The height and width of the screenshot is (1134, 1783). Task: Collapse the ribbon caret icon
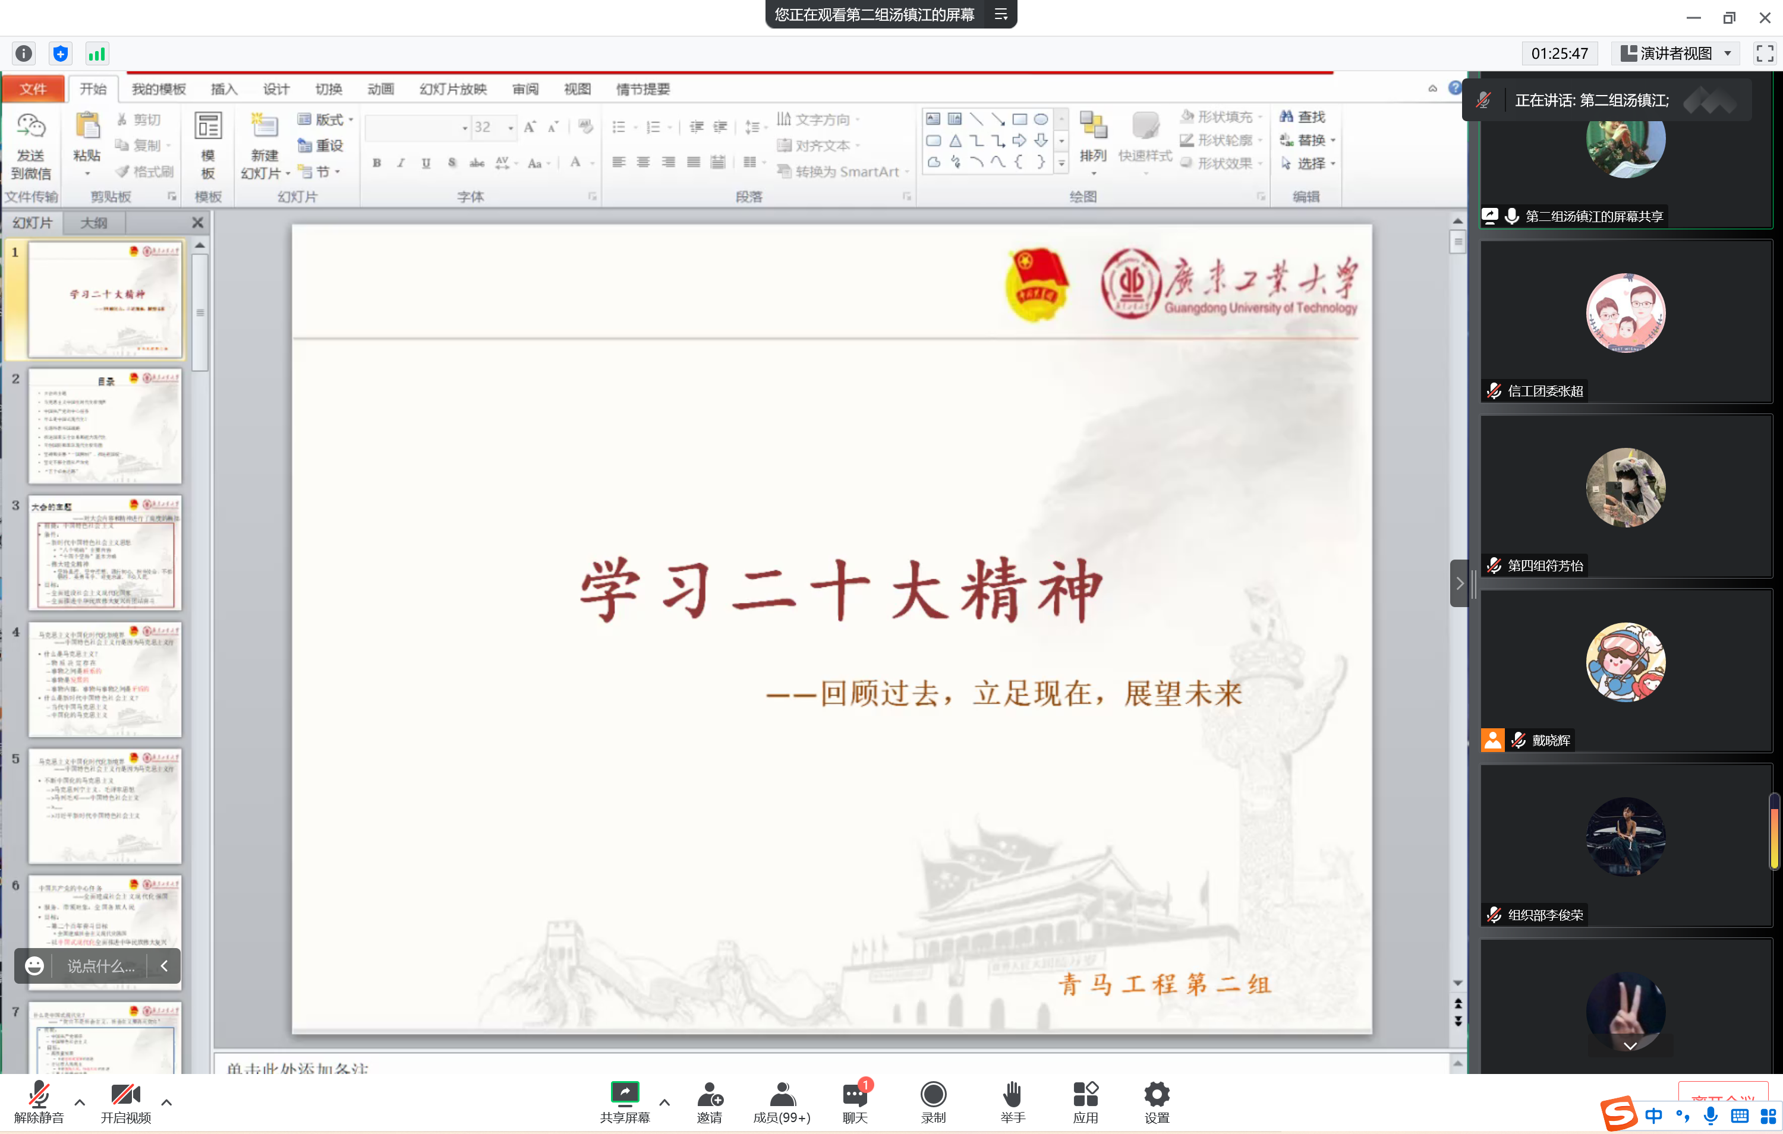[1433, 88]
